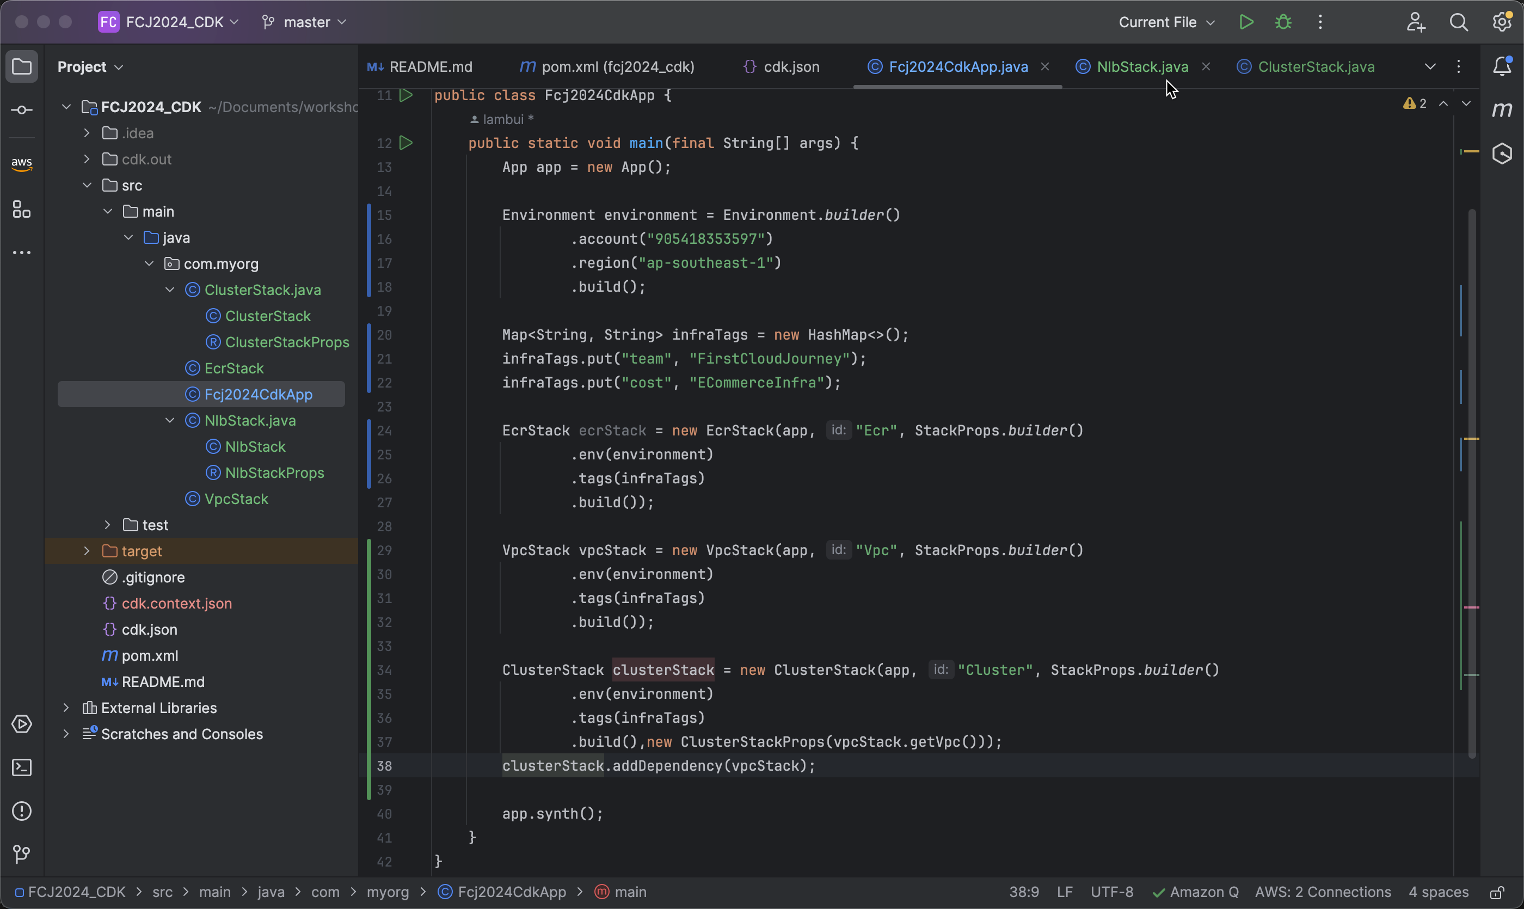
Task: Open the Structure tool window
Action: 22,210
